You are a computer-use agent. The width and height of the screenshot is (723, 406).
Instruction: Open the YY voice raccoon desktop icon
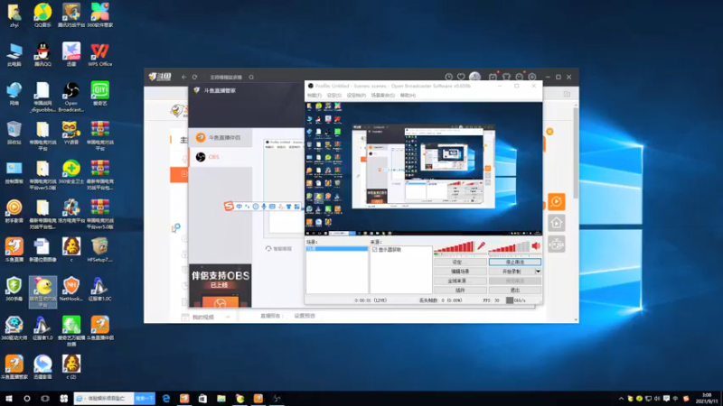pos(71,133)
